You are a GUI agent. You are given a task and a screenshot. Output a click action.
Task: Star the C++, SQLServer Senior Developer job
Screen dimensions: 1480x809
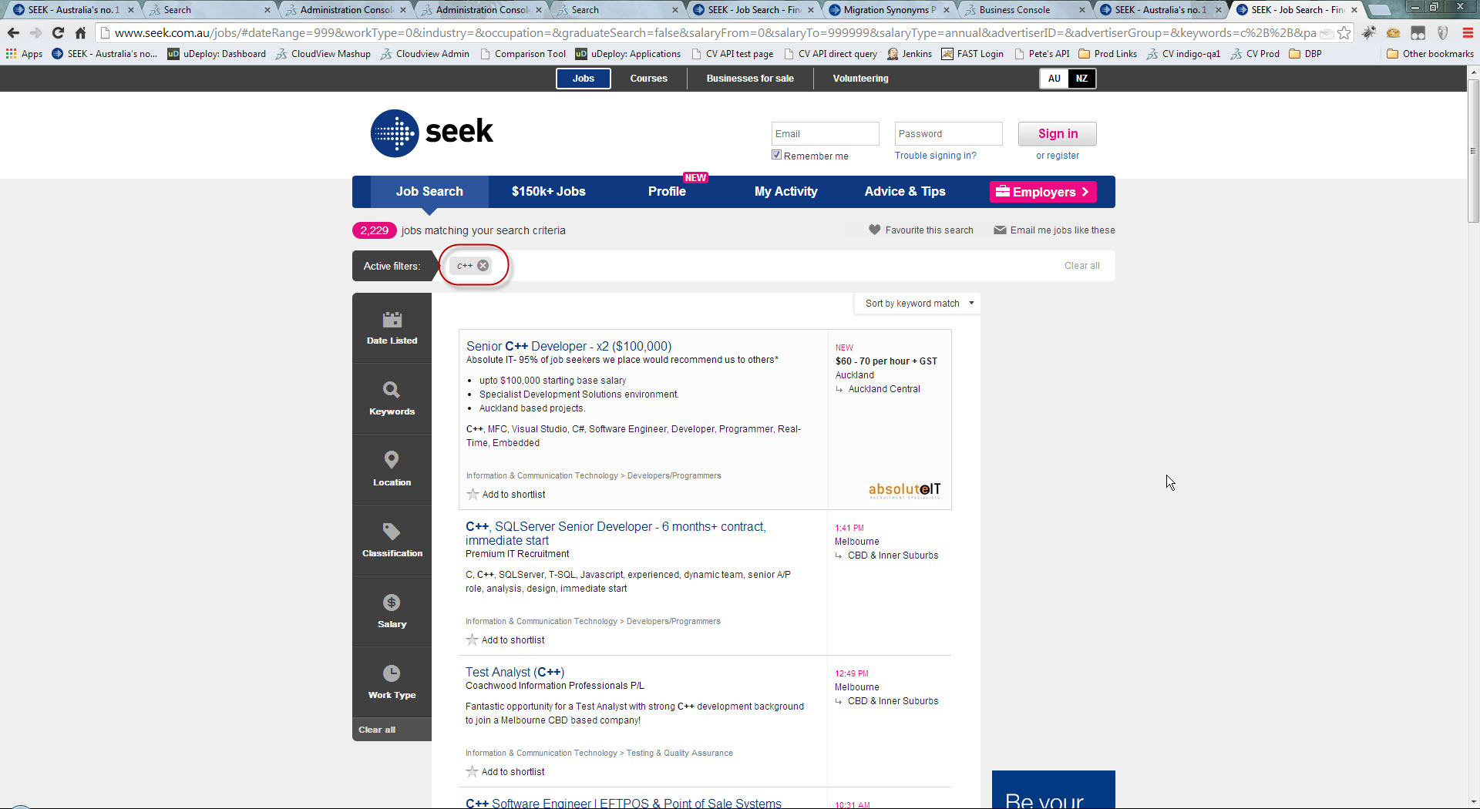pos(472,639)
